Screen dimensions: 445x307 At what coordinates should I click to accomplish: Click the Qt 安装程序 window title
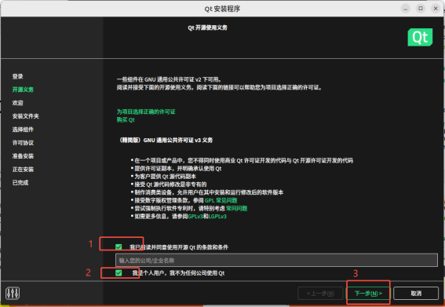point(222,9)
